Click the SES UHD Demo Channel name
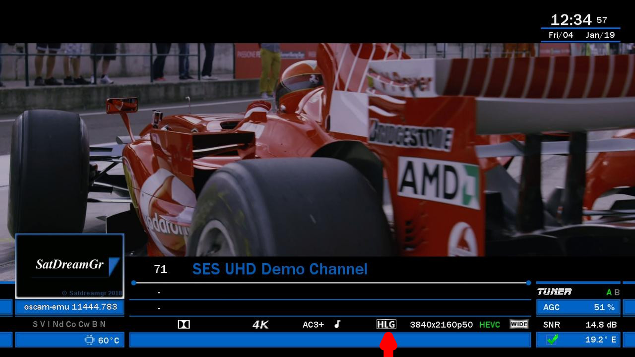This screenshot has height=357, width=635. point(280,269)
